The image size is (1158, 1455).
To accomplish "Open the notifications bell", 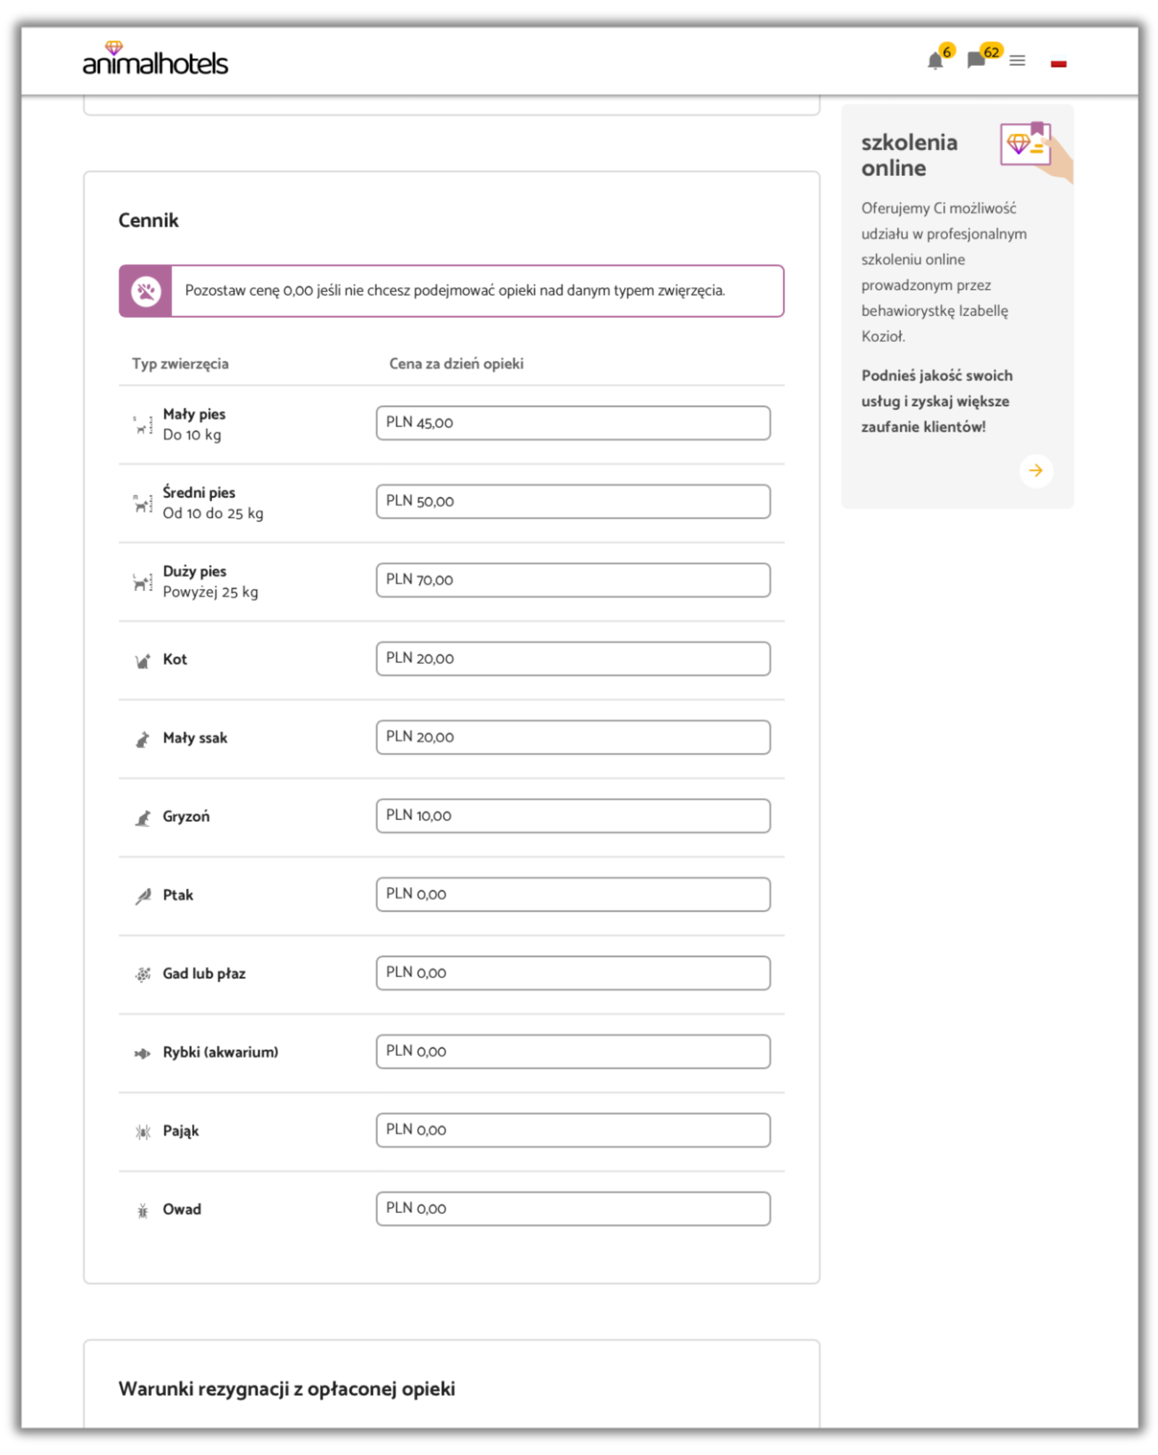I will [x=934, y=61].
